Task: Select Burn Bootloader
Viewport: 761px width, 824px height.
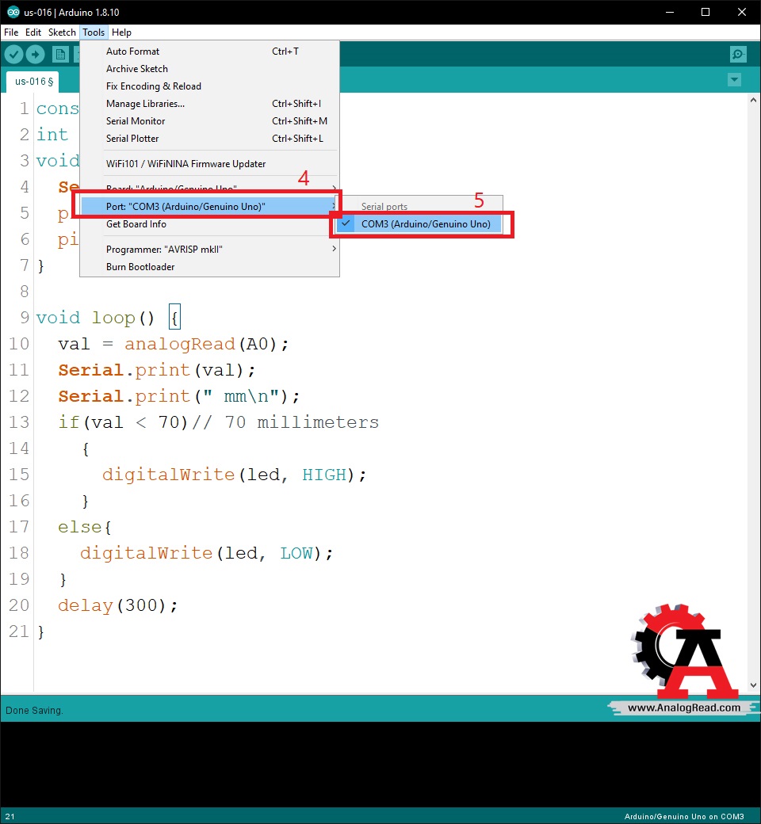Action: click(x=209, y=266)
